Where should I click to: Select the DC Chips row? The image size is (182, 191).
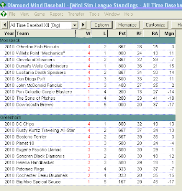pos(88,124)
